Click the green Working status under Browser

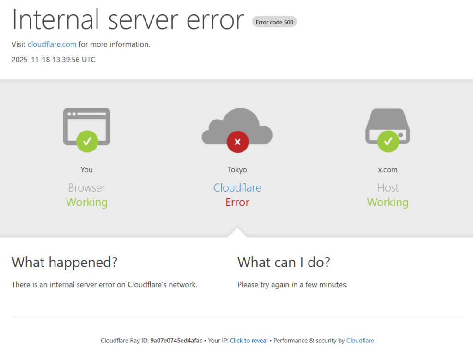click(86, 202)
